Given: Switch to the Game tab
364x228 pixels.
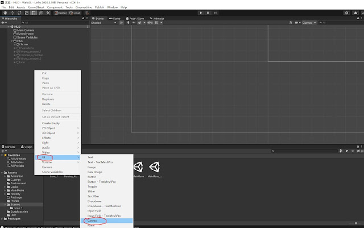Looking at the screenshot, I should tap(115, 19).
